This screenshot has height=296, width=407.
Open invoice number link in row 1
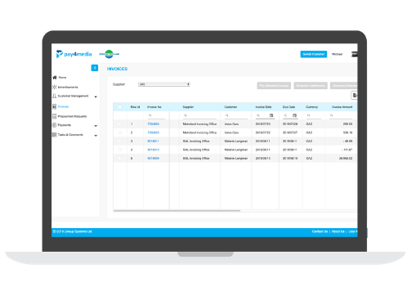tap(154, 124)
